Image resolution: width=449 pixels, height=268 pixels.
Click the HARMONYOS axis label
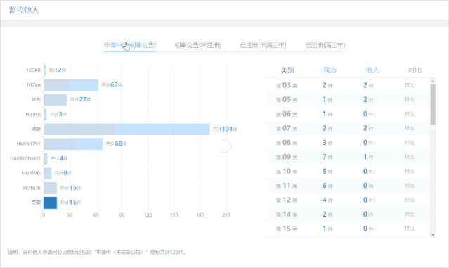[x=25, y=158]
